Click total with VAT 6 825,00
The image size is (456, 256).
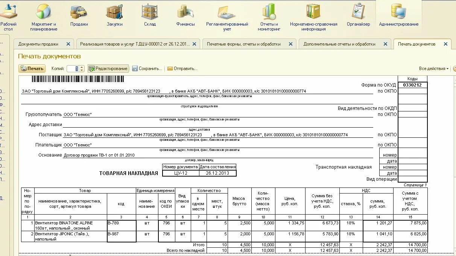point(410,236)
